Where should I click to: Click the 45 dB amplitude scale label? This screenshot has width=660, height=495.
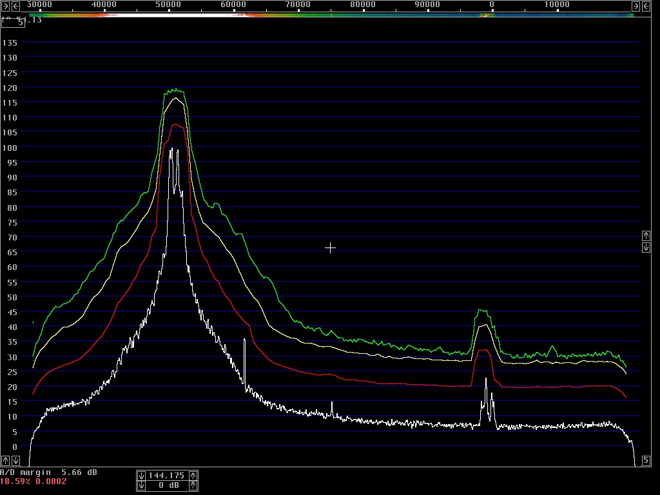coord(12,312)
